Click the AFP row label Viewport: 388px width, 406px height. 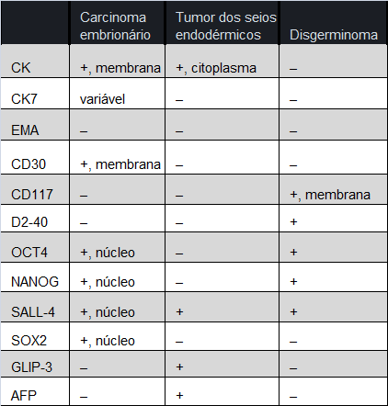[24, 396]
